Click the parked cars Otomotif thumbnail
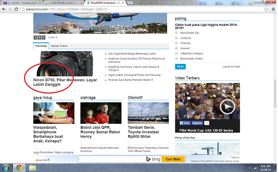Screen dimensions: 278x172 click(148, 113)
